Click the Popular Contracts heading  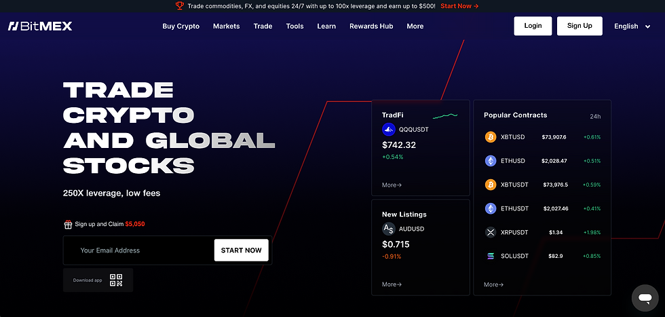coord(515,115)
